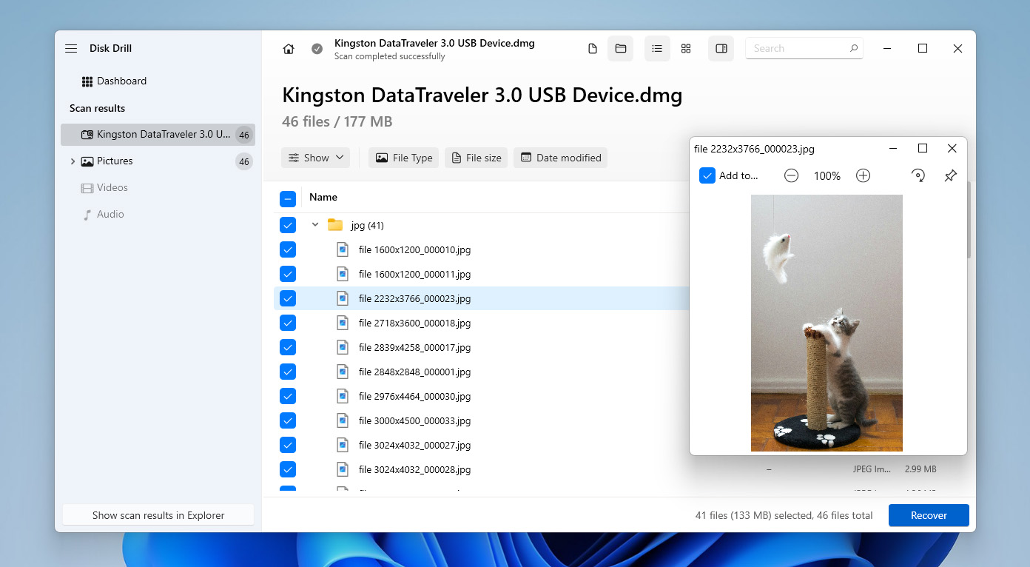Click the Dashboard grid icon in sidebar
The image size is (1030, 567).
87,81
